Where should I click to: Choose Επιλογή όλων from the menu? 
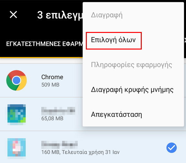pyautogui.click(x=113, y=40)
